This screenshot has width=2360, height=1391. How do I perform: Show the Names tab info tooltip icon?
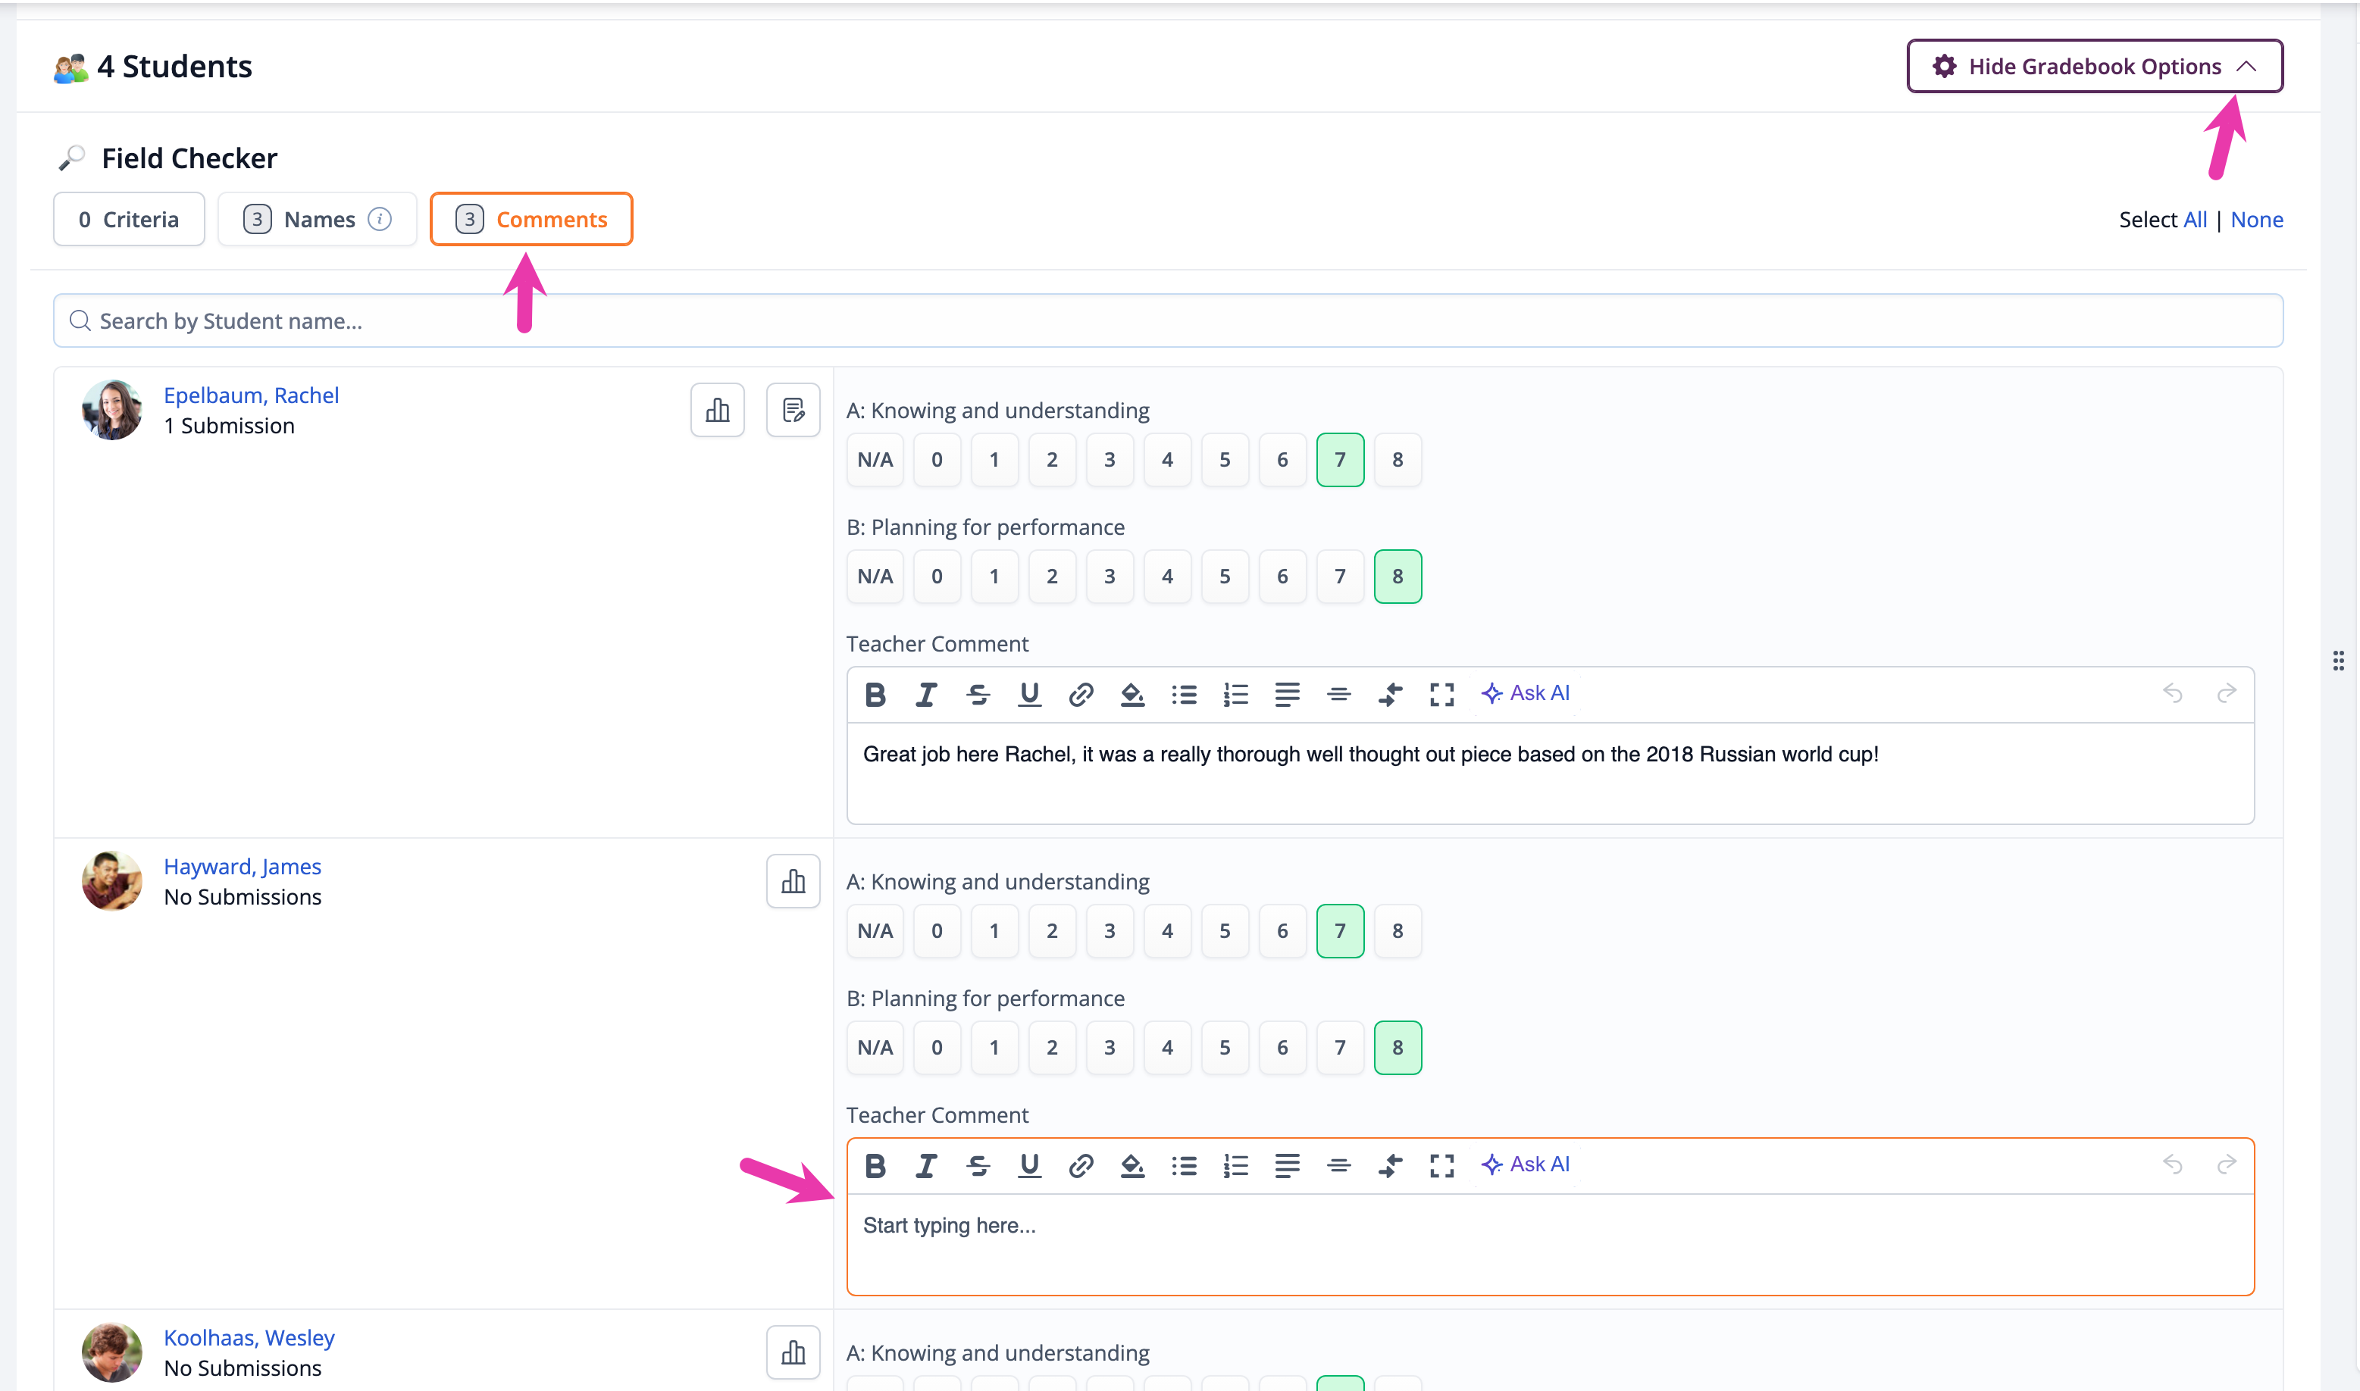click(x=380, y=220)
